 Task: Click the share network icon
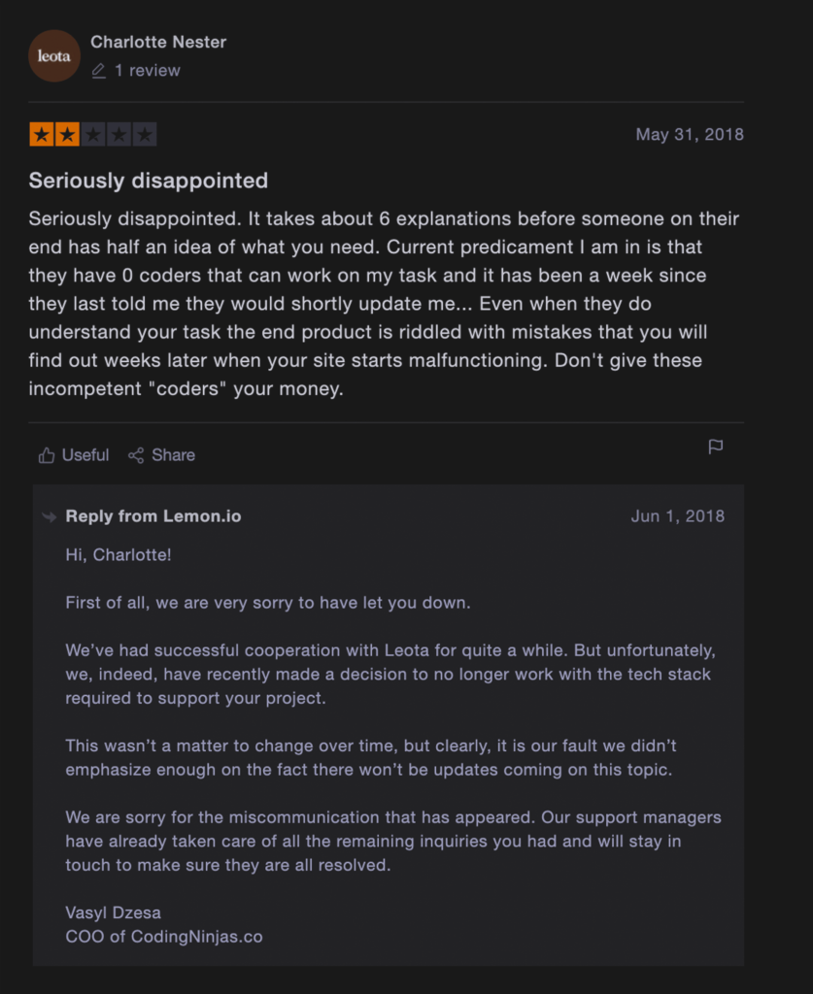pyautogui.click(x=136, y=455)
